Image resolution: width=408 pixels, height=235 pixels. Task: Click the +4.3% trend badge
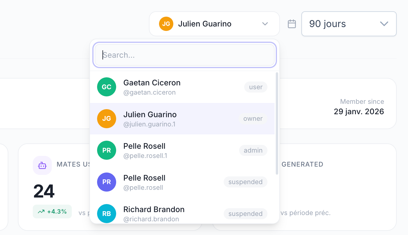point(52,211)
